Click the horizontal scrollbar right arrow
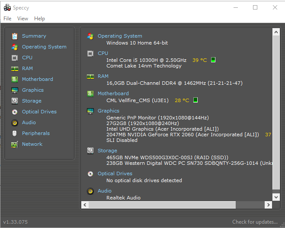The height and width of the screenshot is (228, 285). [x=268, y=205]
